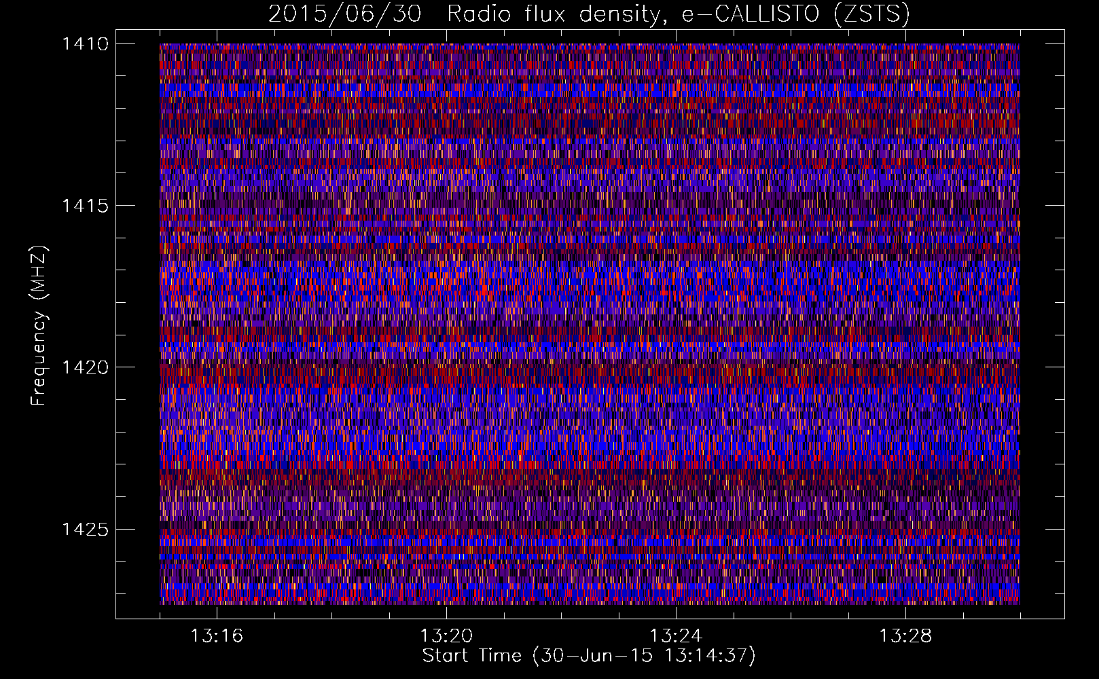
Task: Click the 13:28 time tick label
Action: (905, 636)
